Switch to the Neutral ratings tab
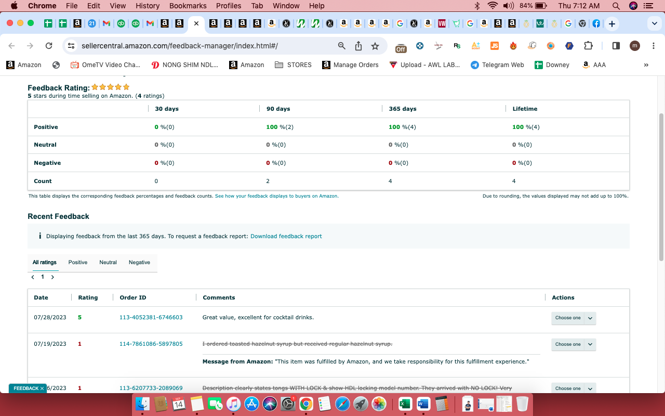The width and height of the screenshot is (665, 416). coord(108,262)
